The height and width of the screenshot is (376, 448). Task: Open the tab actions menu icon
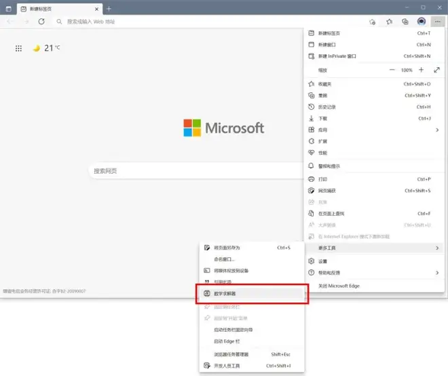[x=9, y=9]
